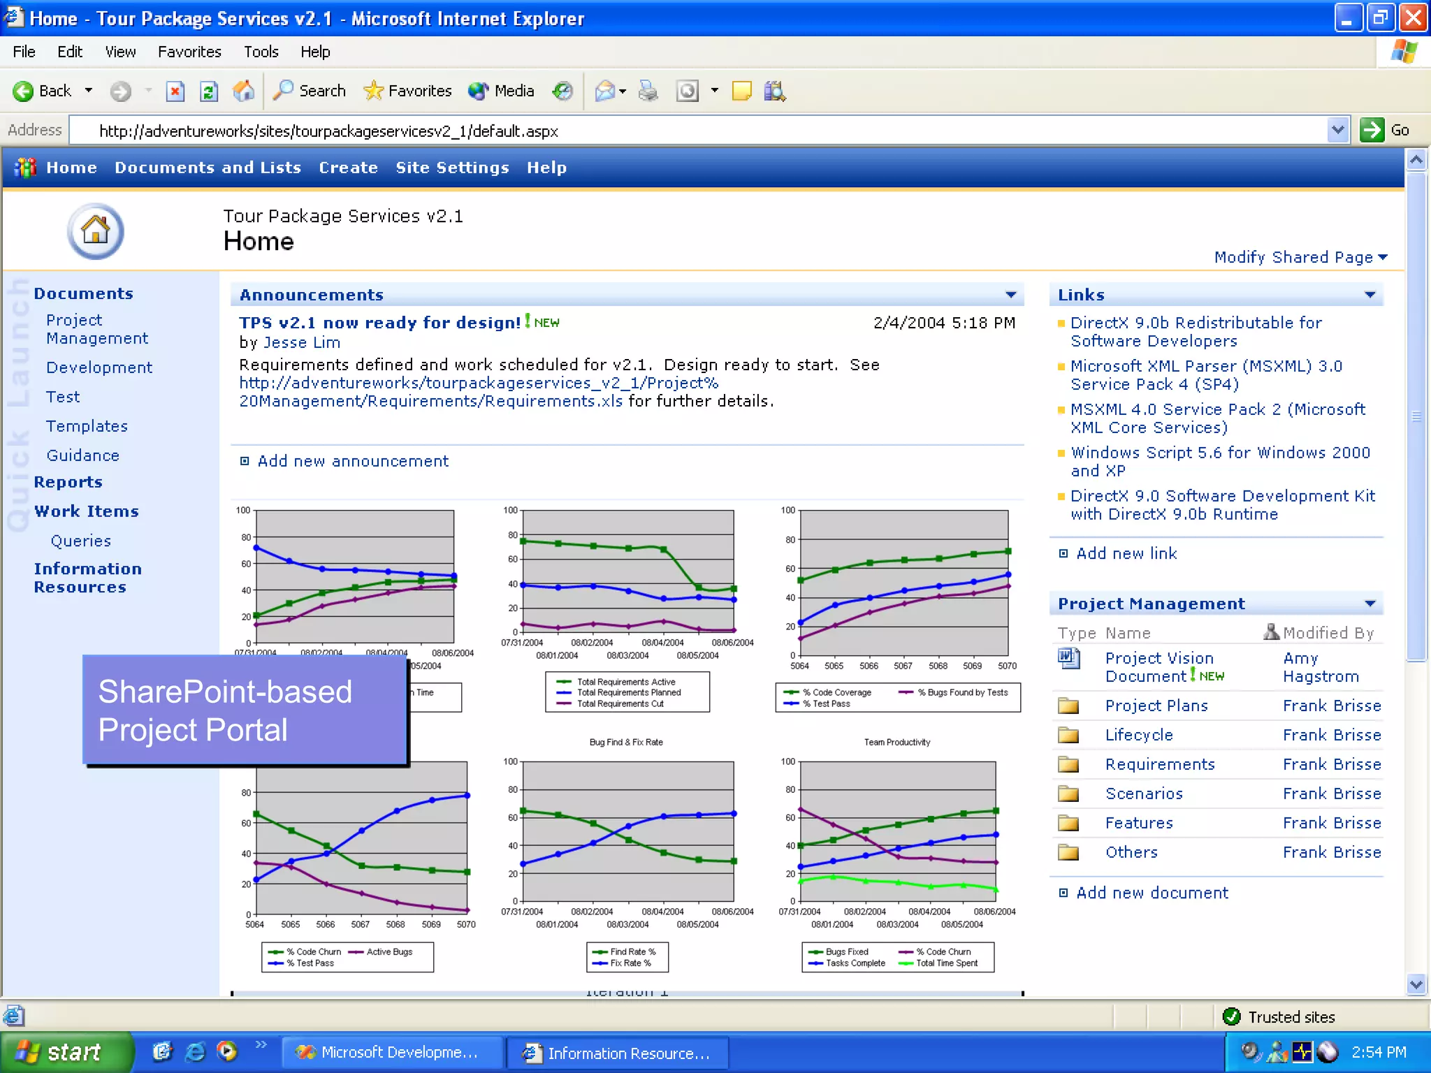Viewport: 1431px width, 1073px height.
Task: Click the folder icon beside Scenarios
Action: tap(1068, 794)
